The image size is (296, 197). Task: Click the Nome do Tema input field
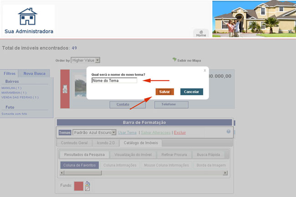tap(114, 80)
